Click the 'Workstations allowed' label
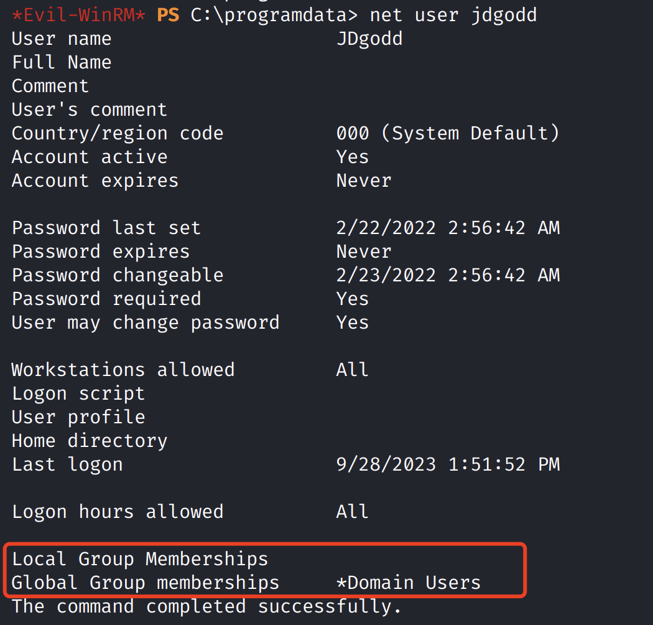Viewport: 653px width, 625px height. (x=123, y=370)
